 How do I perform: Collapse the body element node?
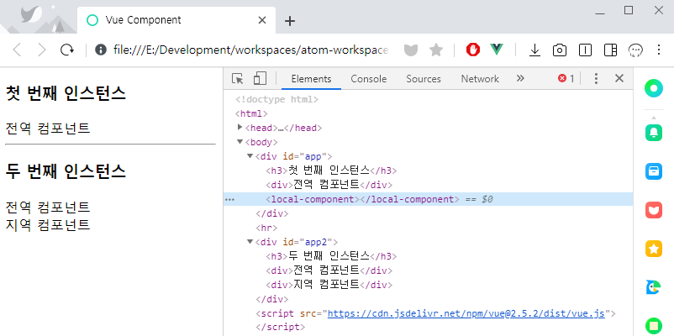pos(240,142)
